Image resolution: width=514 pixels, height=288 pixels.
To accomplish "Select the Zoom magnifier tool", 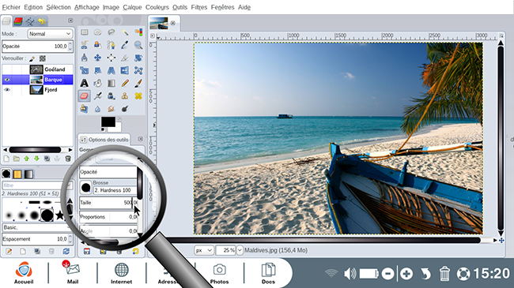I will [138, 45].
